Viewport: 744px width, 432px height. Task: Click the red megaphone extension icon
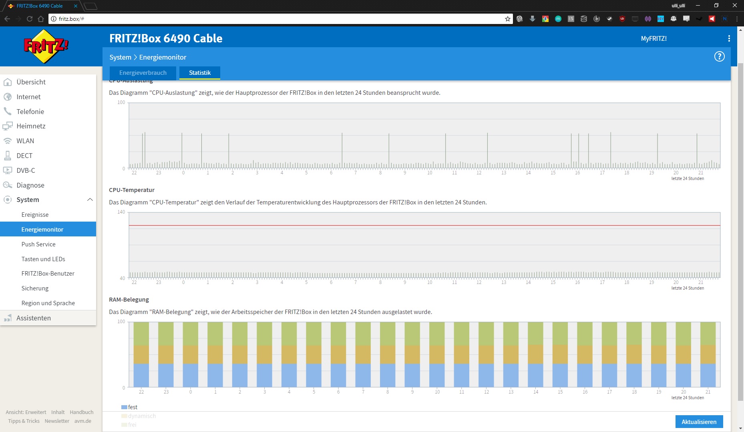click(712, 19)
